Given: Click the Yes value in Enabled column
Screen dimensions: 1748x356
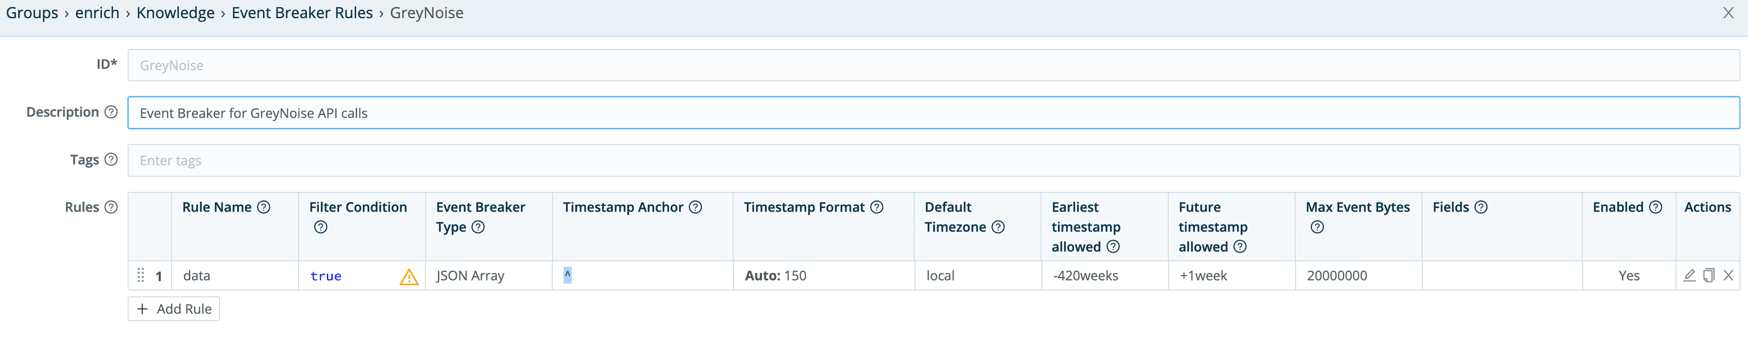Looking at the screenshot, I should point(1629,276).
